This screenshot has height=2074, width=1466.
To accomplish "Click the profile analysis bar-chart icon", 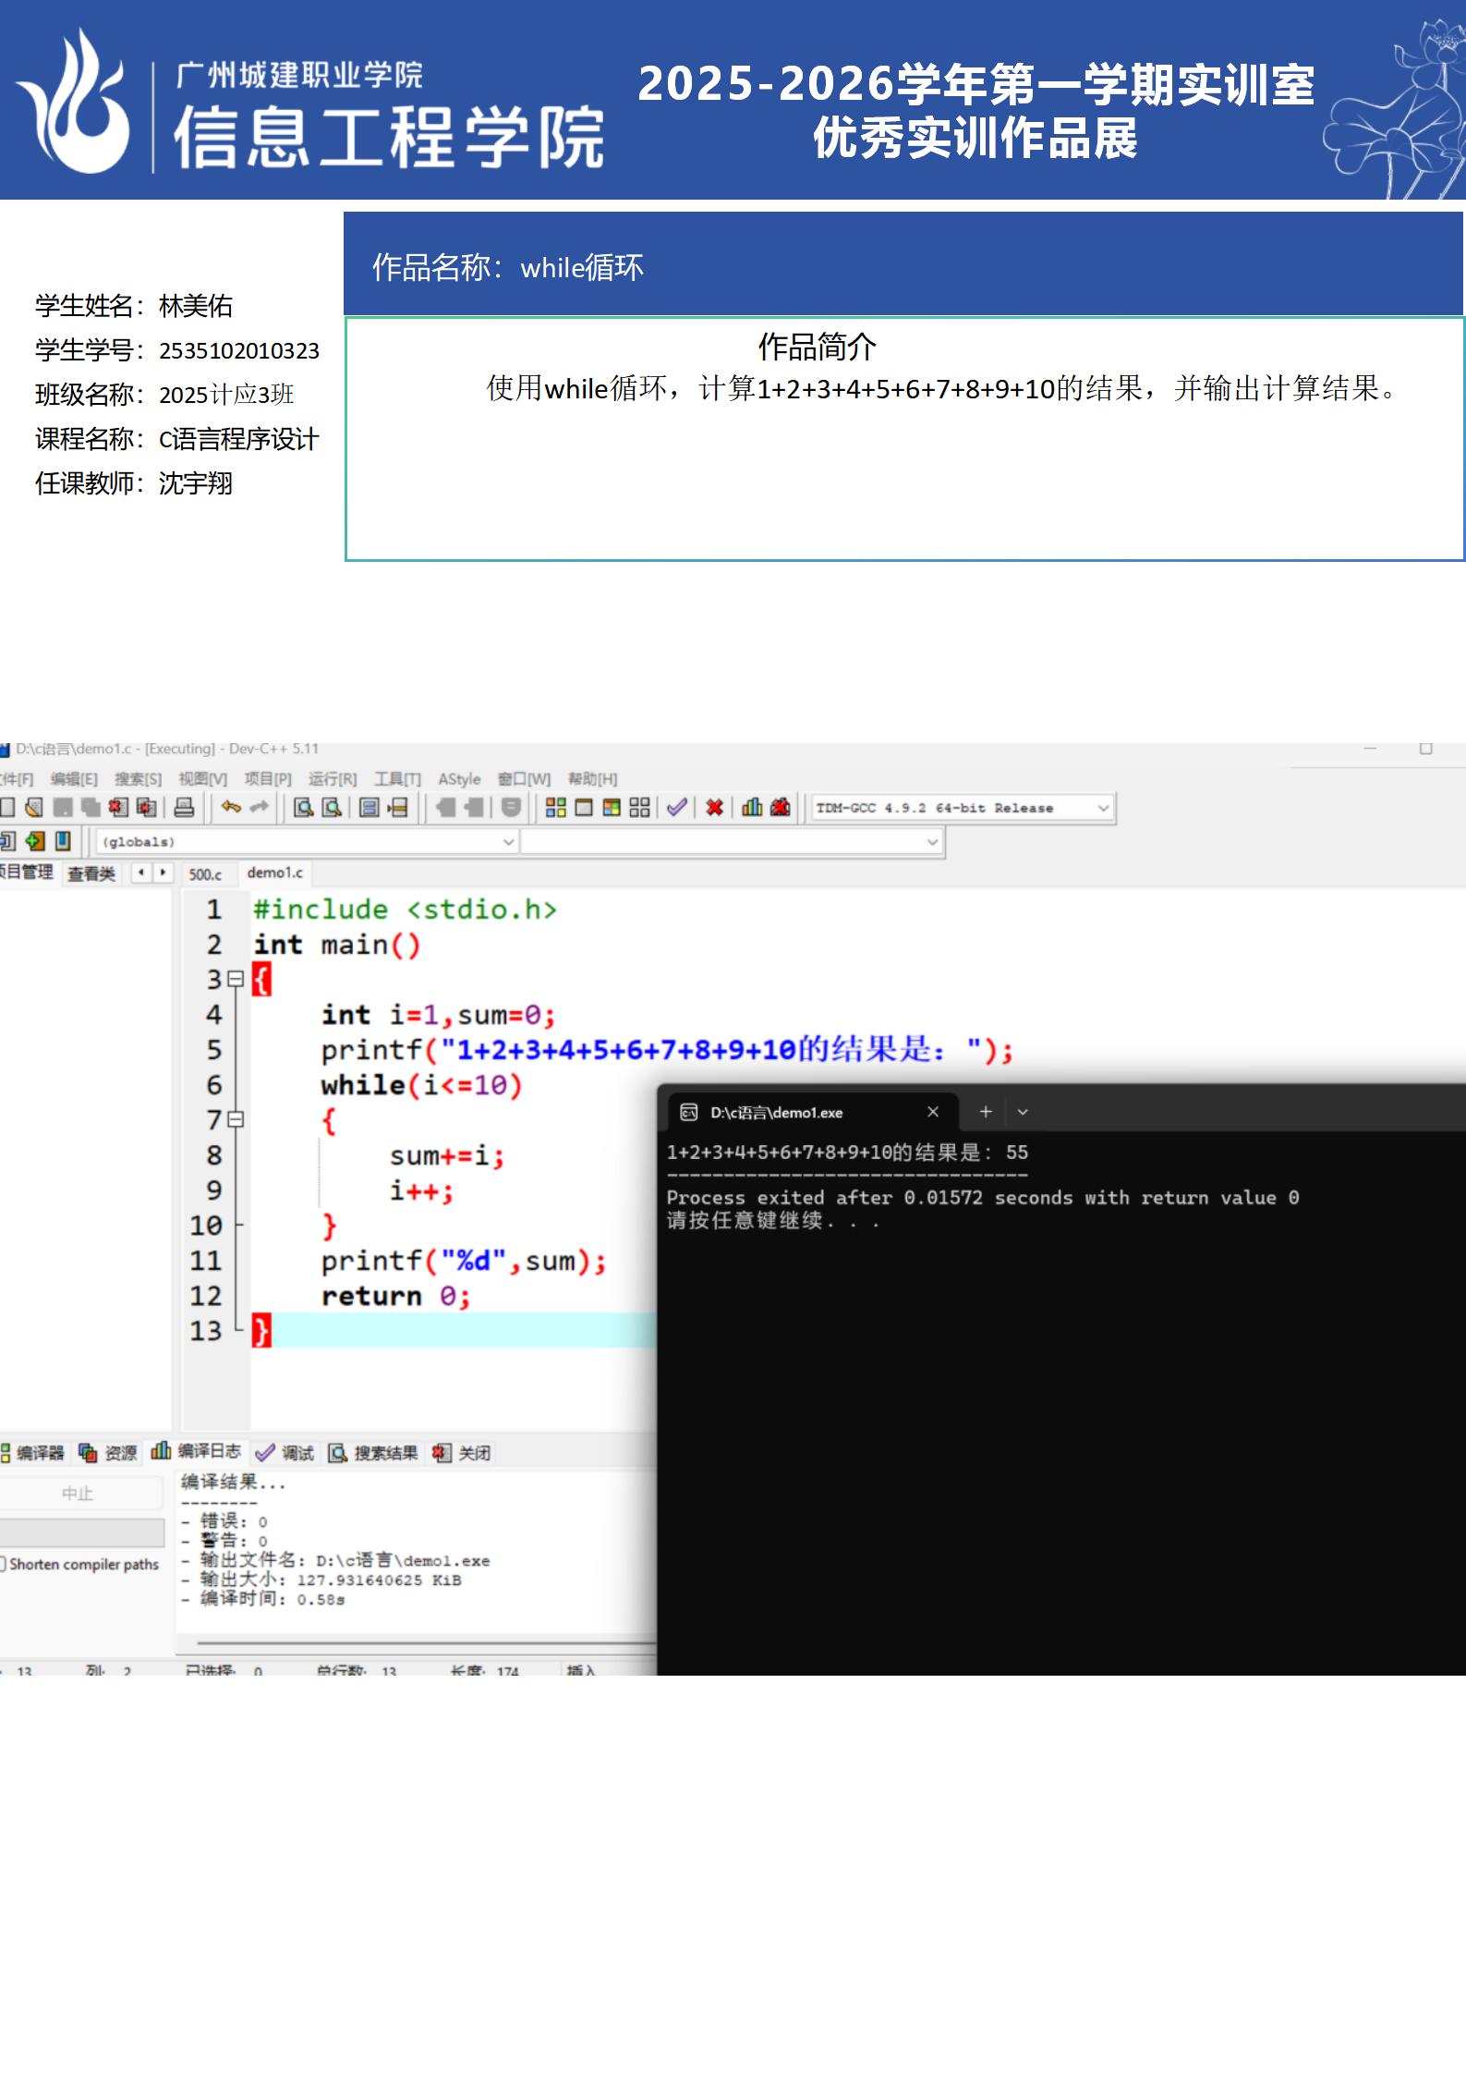I will 753,808.
